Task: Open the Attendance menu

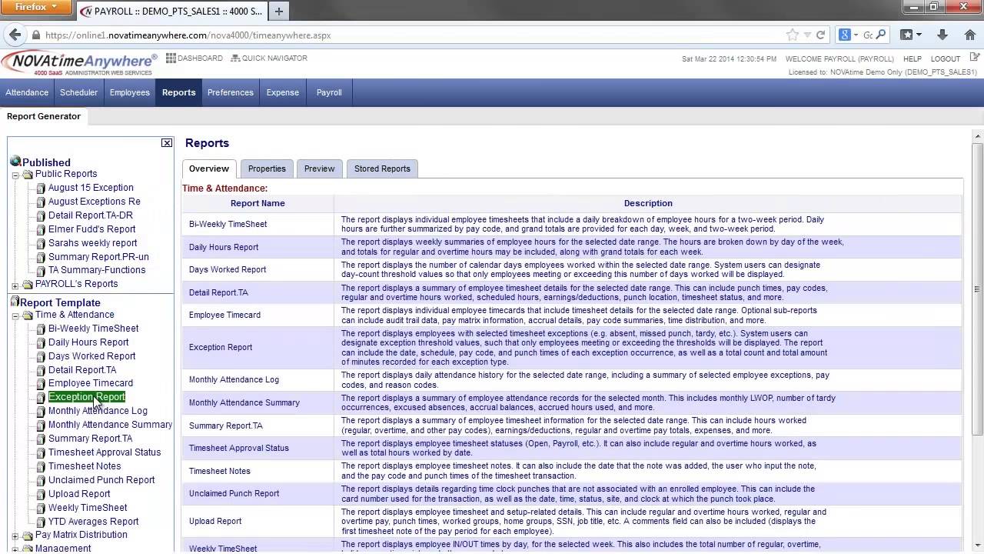Action: click(27, 92)
